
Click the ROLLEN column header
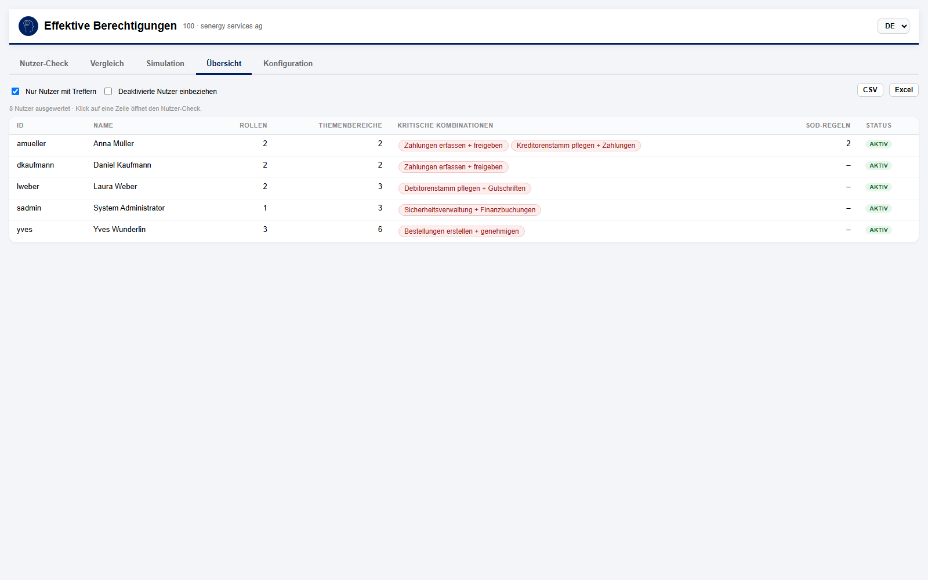[x=253, y=125]
